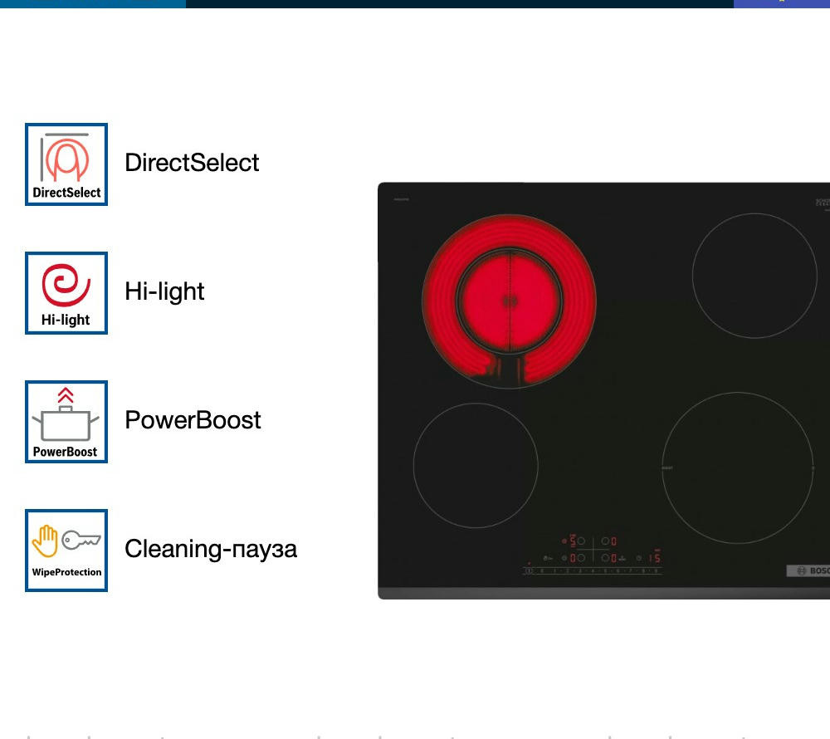The height and width of the screenshot is (739, 830).
Task: Tap the top-left zone indicator in control panel
Action: point(574,541)
